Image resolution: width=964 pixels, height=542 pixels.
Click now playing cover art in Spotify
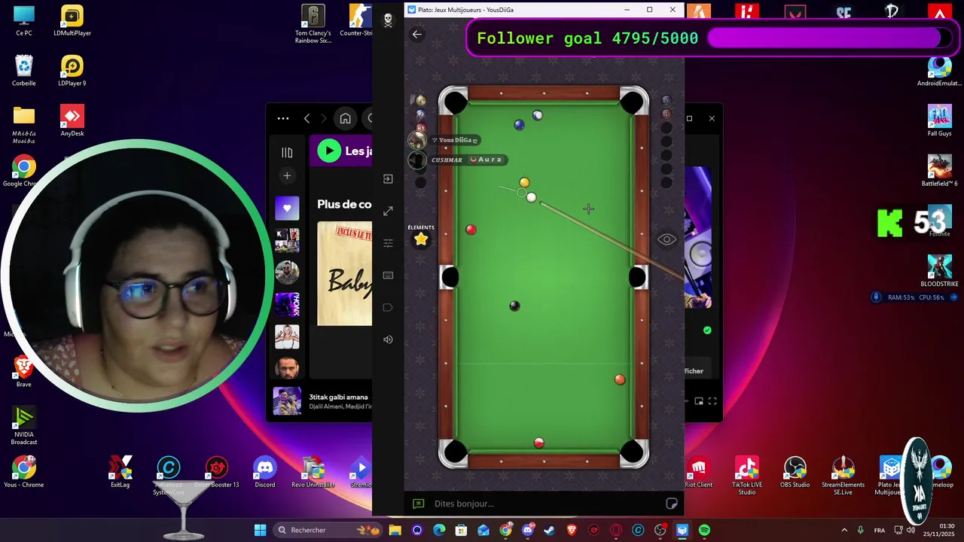(287, 401)
